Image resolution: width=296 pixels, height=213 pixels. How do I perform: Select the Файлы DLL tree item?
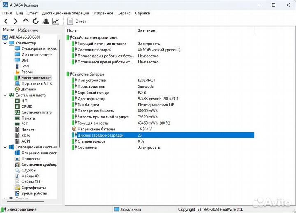pos(31,182)
